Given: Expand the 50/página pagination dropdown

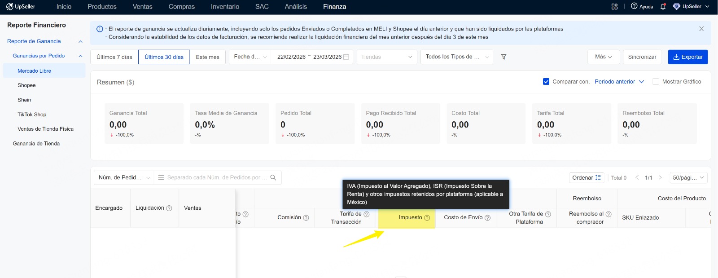Looking at the screenshot, I should [688, 178].
